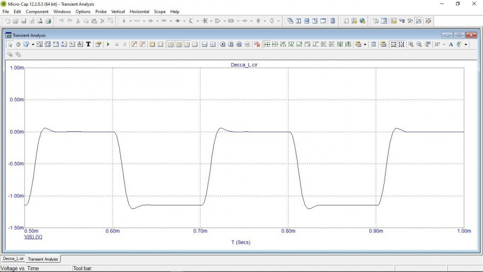Click the Open file folder icon
This screenshot has height=272, width=483.
coord(15,21)
